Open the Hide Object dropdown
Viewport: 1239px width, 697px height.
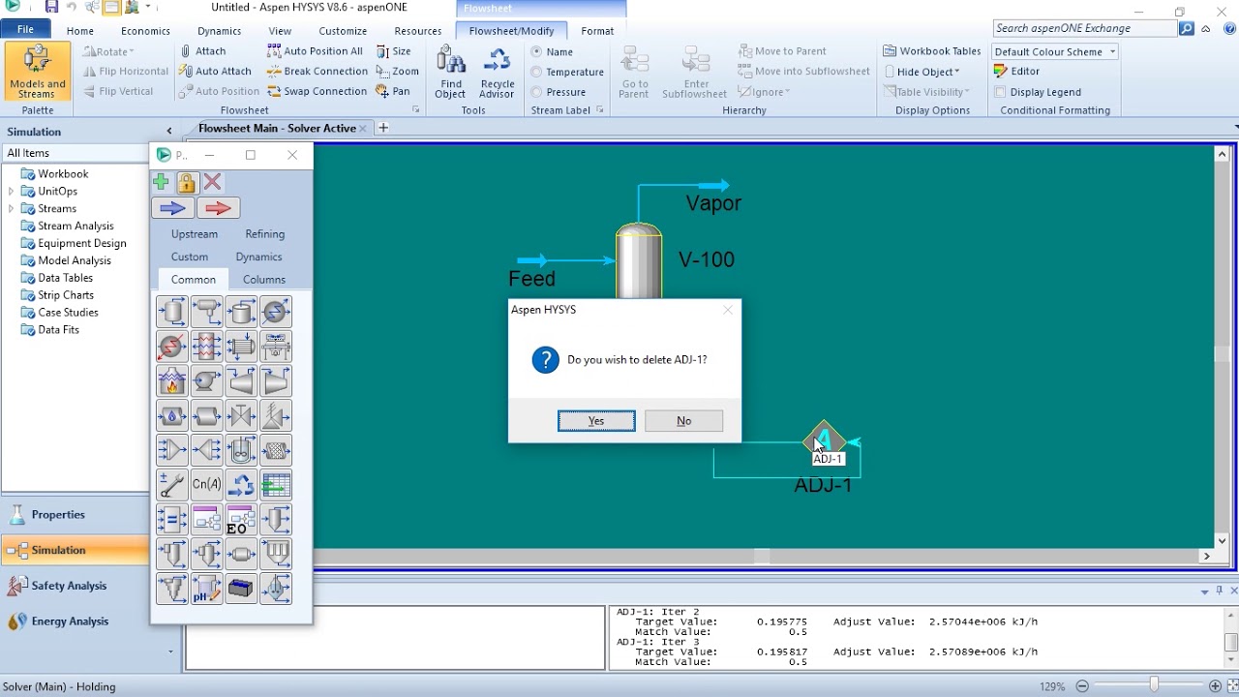point(921,72)
